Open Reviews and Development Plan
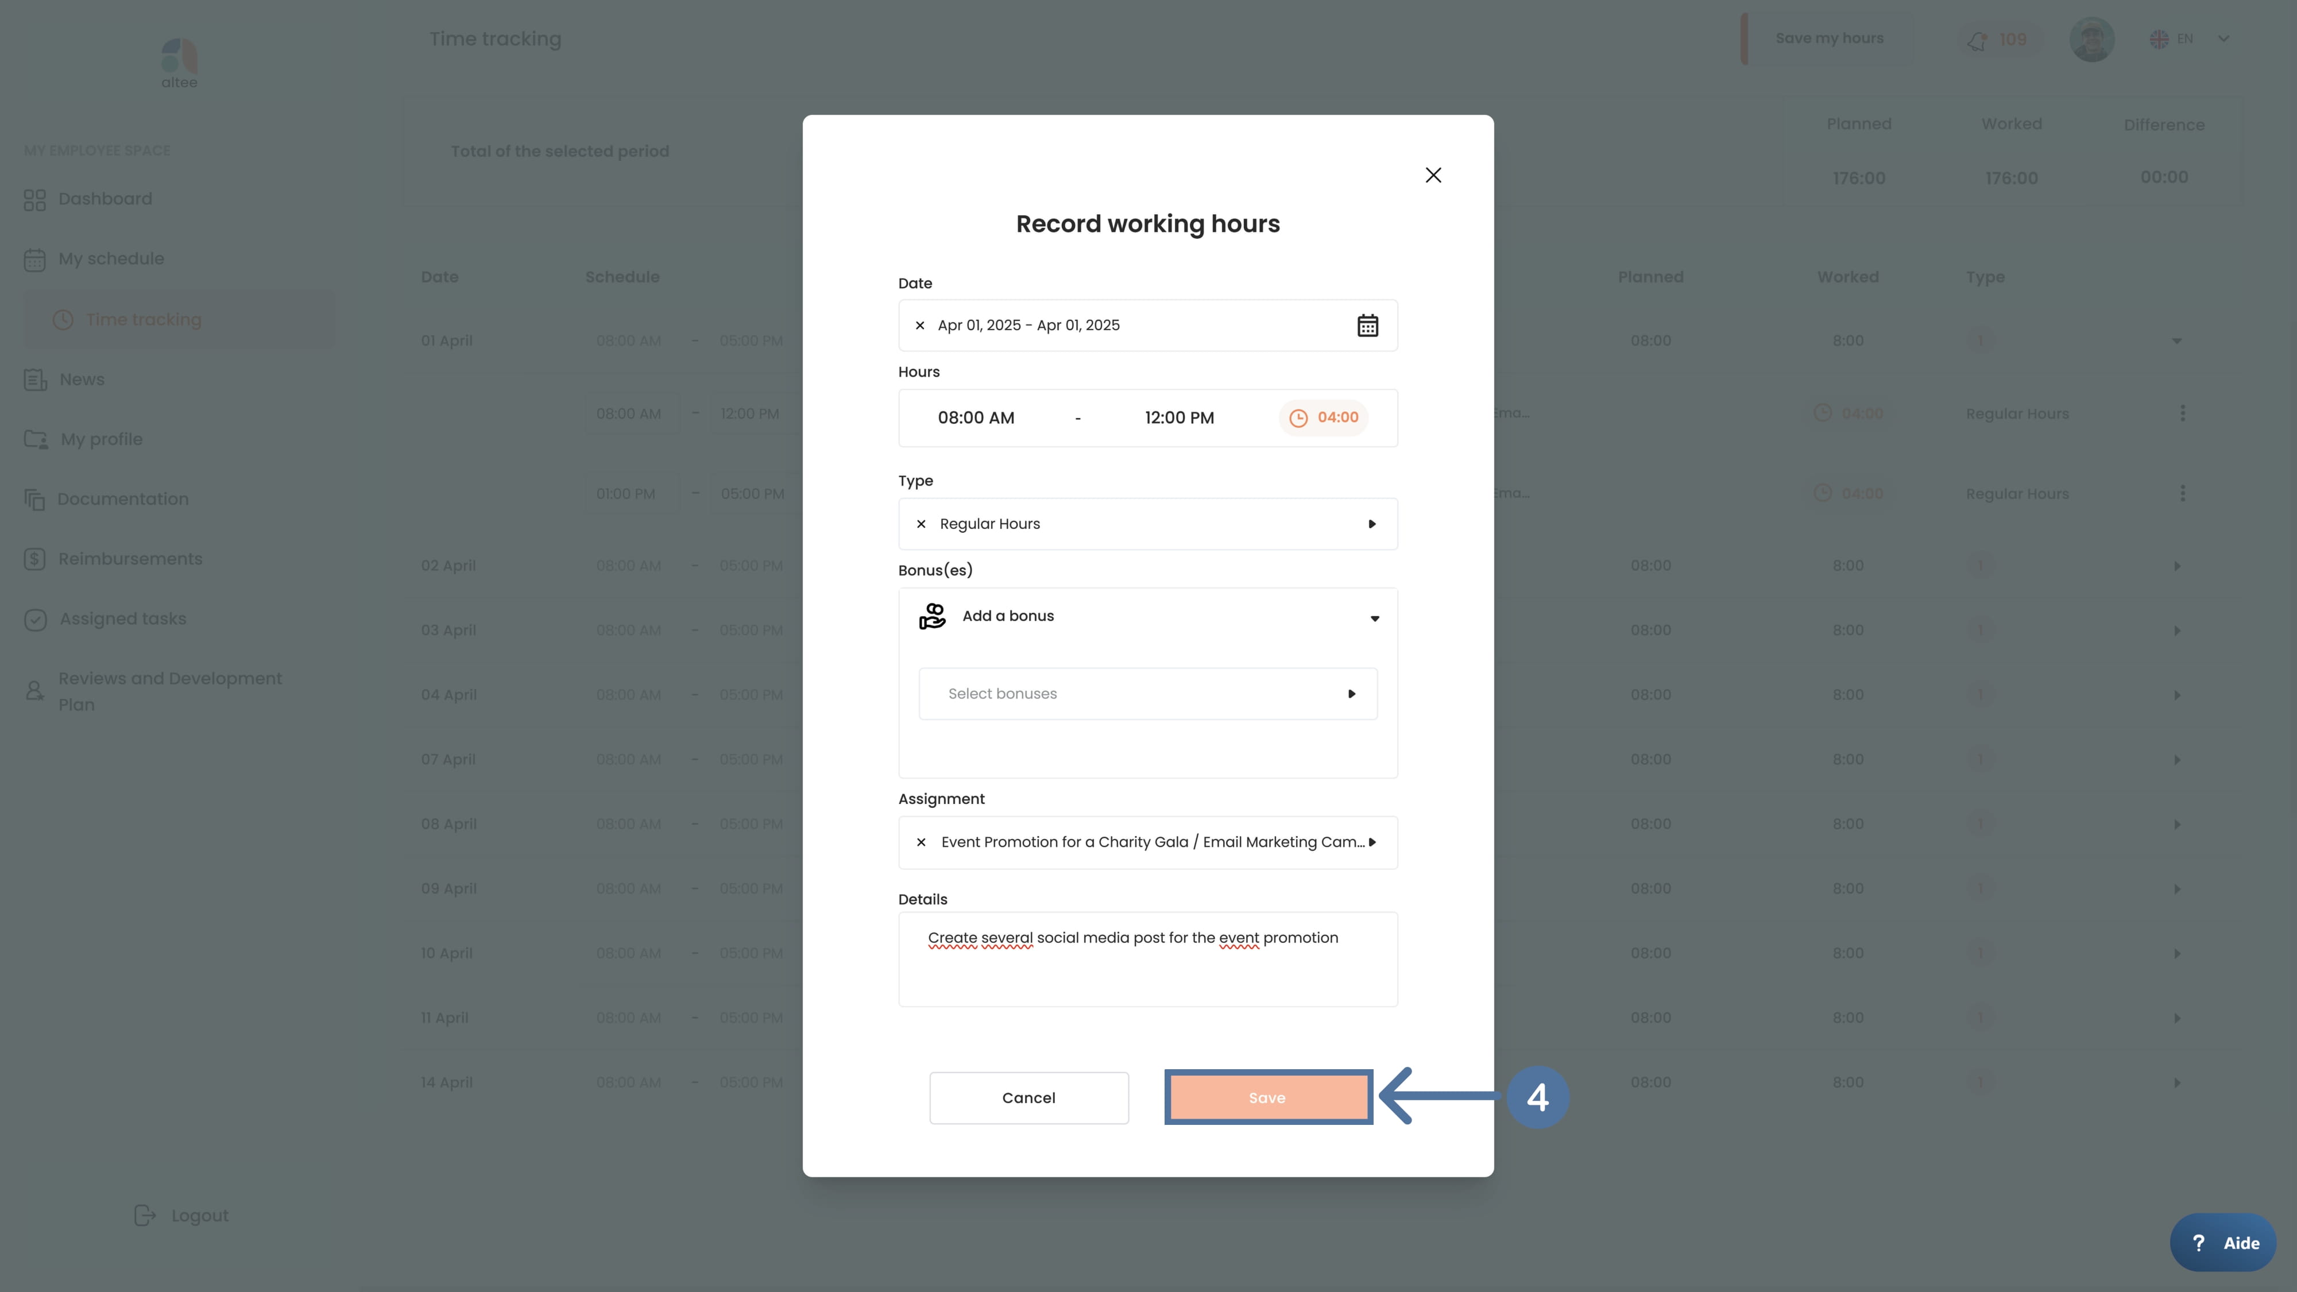Viewport: 2297px width, 1292px height. pos(169,691)
